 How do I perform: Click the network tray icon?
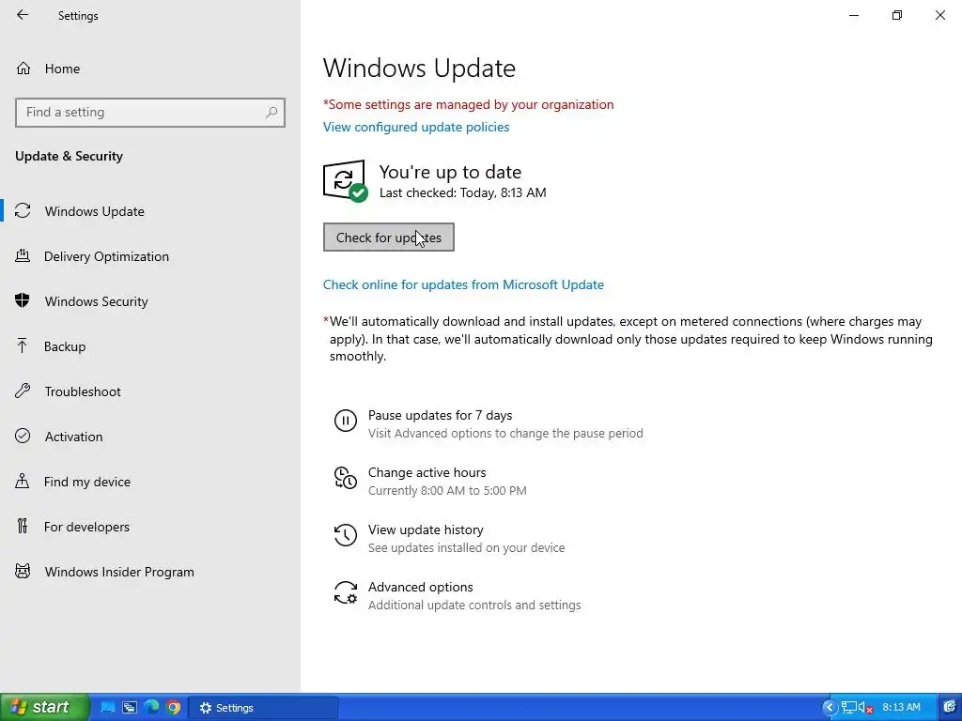pyautogui.click(x=848, y=708)
